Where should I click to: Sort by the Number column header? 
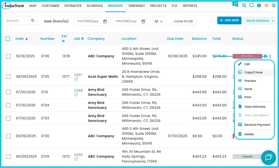tap(47, 39)
